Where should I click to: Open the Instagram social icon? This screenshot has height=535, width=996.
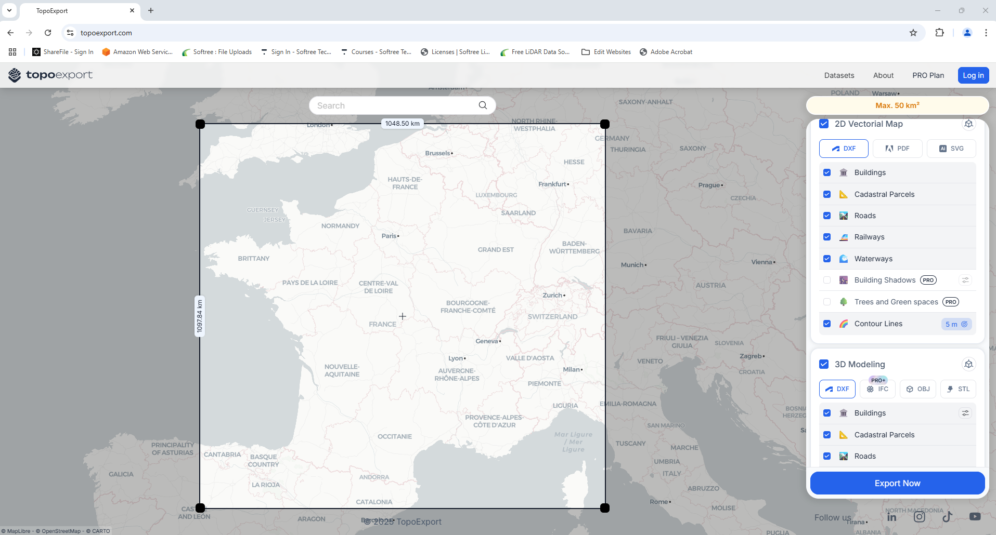pos(920,516)
